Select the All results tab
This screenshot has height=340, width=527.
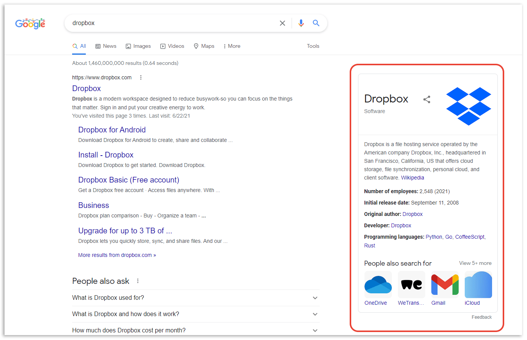79,46
